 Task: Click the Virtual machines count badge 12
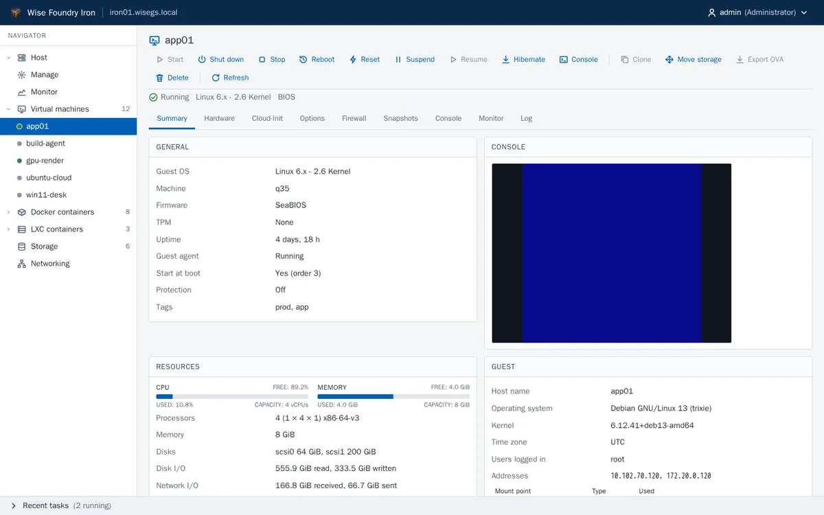click(126, 109)
